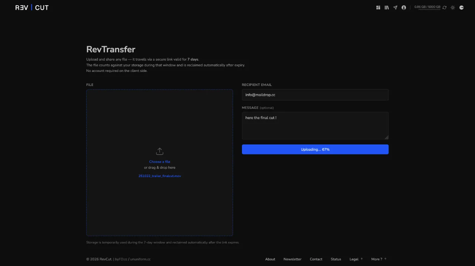The height and width of the screenshot is (266, 475).
Task: Click the '© 2026 RevCut.' copyright text
Action: point(99,259)
